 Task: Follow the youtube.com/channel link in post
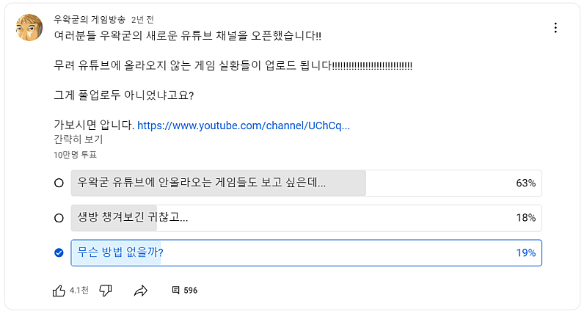click(244, 125)
